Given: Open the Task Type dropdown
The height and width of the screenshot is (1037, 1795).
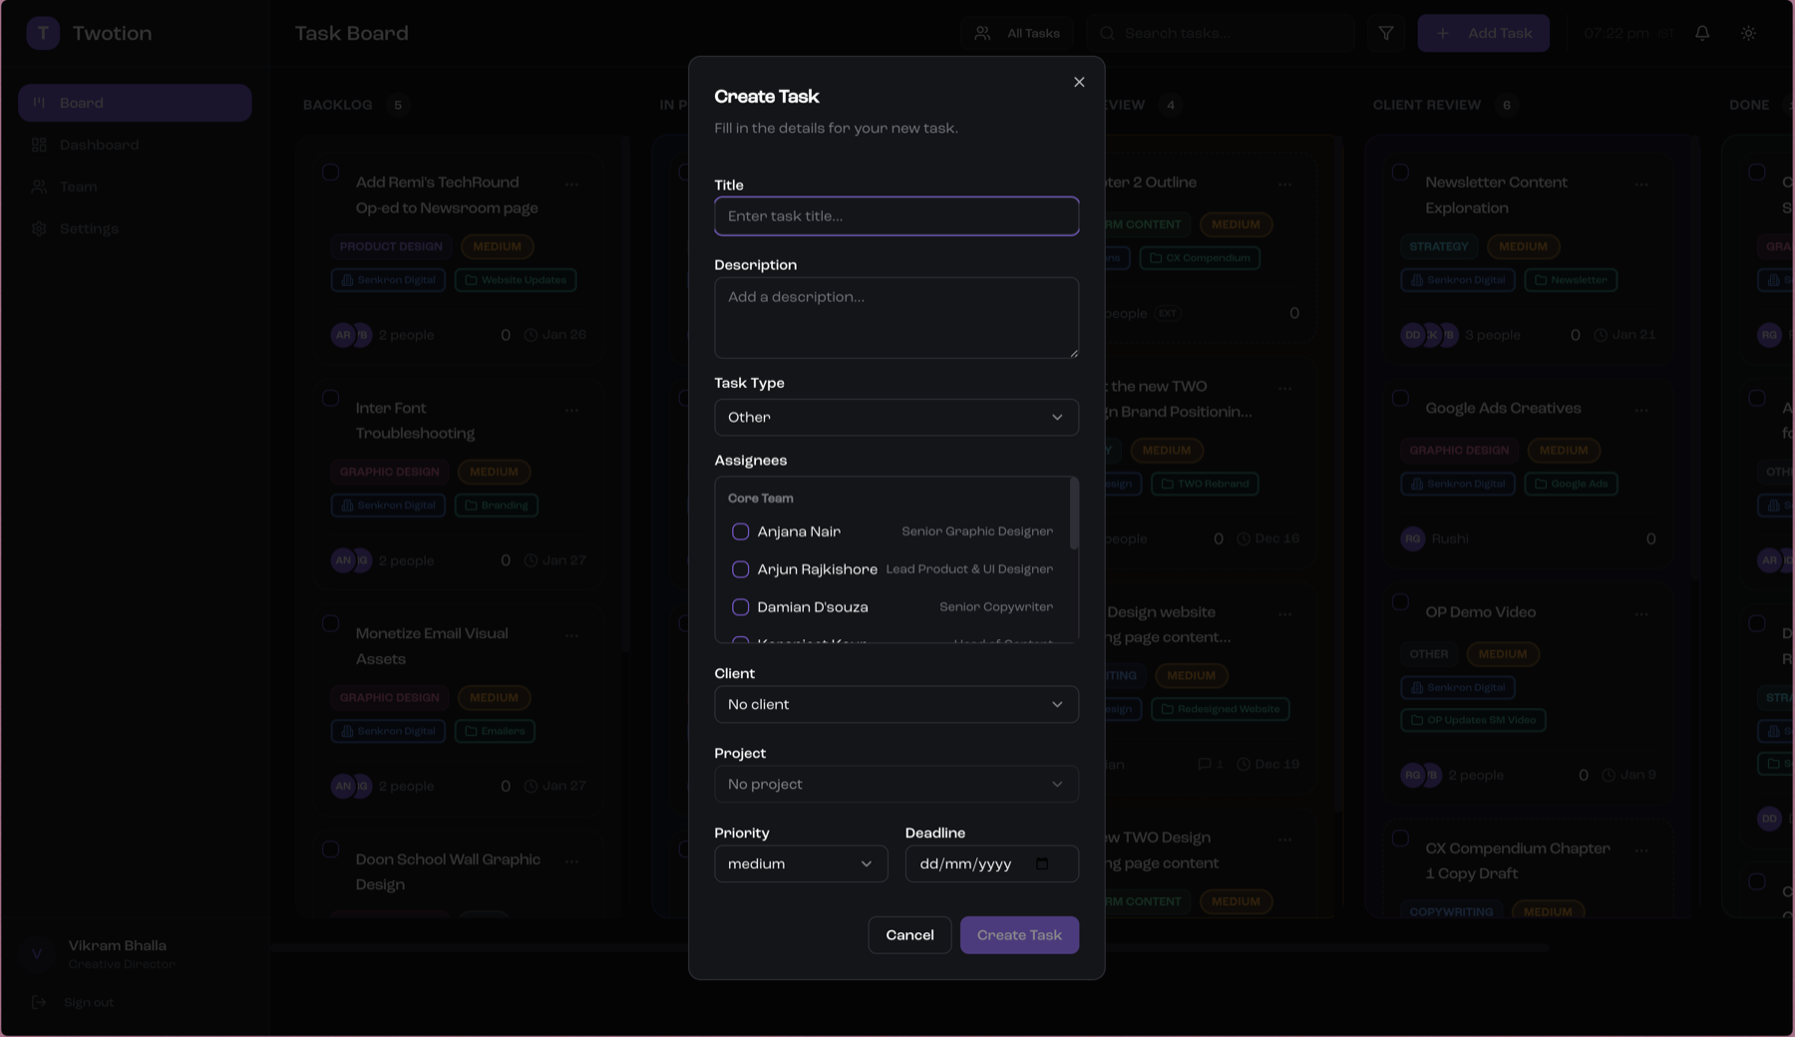Looking at the screenshot, I should click(x=896, y=417).
